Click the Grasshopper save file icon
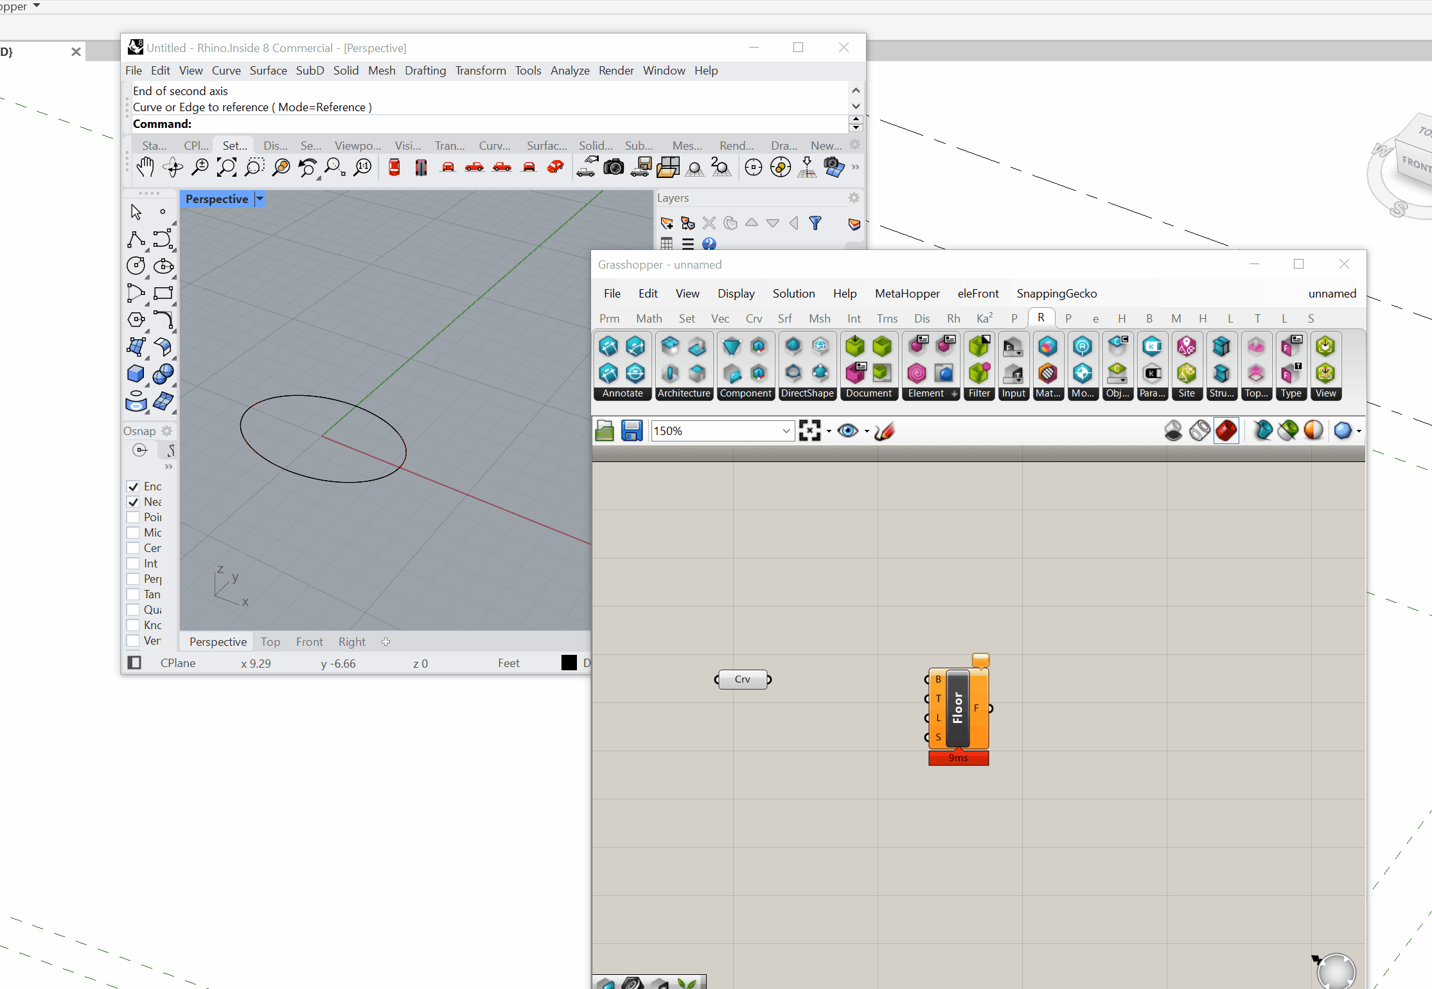Screen dimensions: 1432x989 (632, 431)
